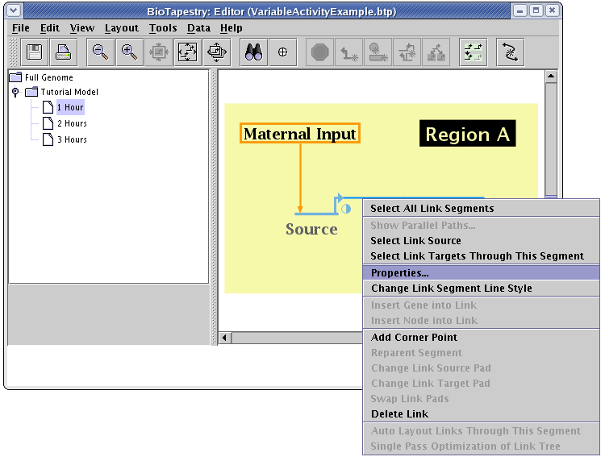Viewport: 605px width, 461px height.
Task: Click the crosshair center icon
Action: 282,52
